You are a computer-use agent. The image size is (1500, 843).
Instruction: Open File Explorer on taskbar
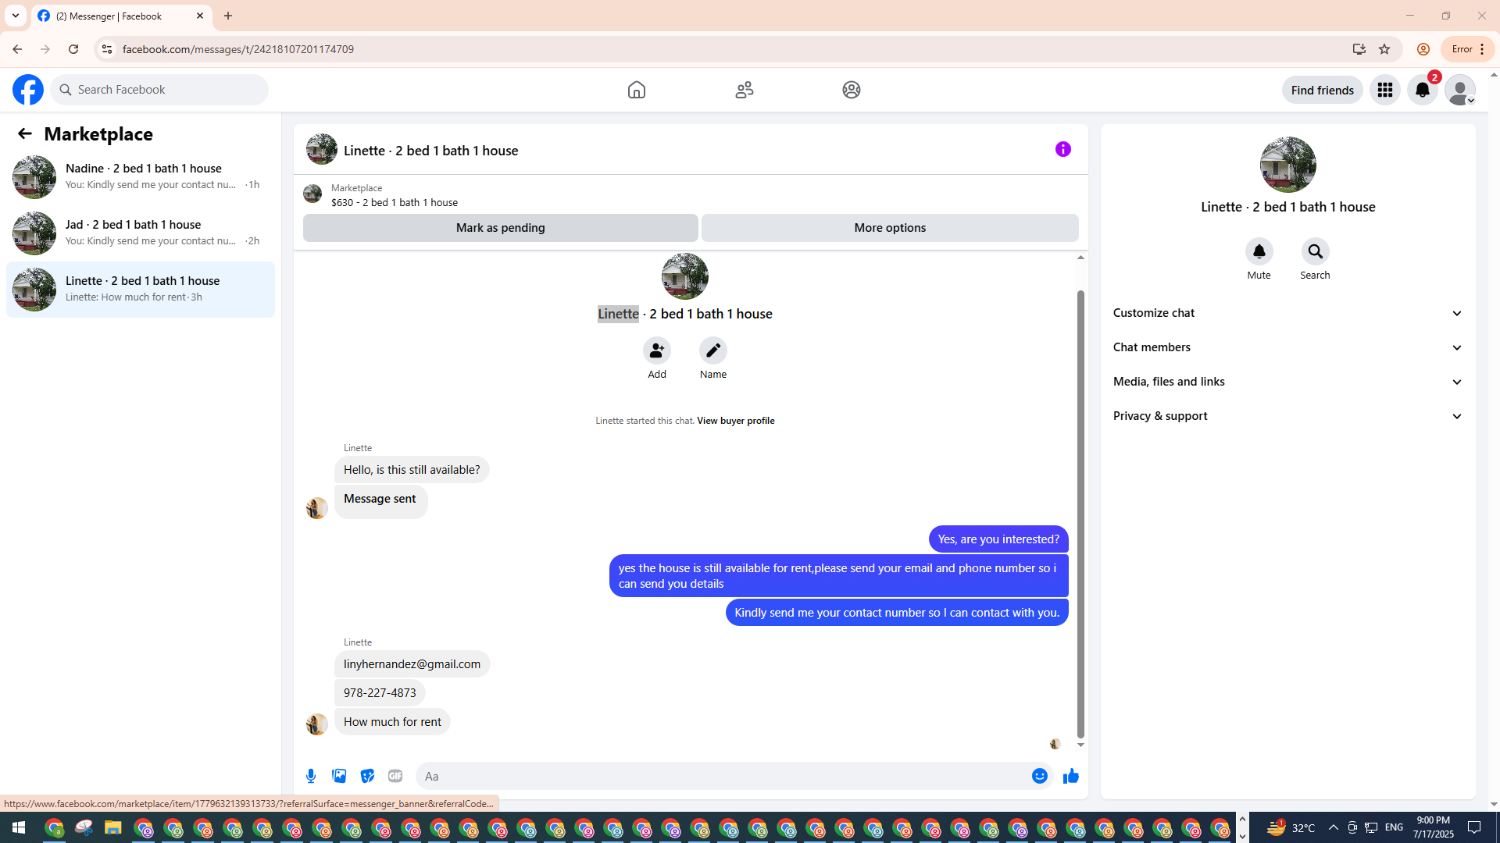113,827
